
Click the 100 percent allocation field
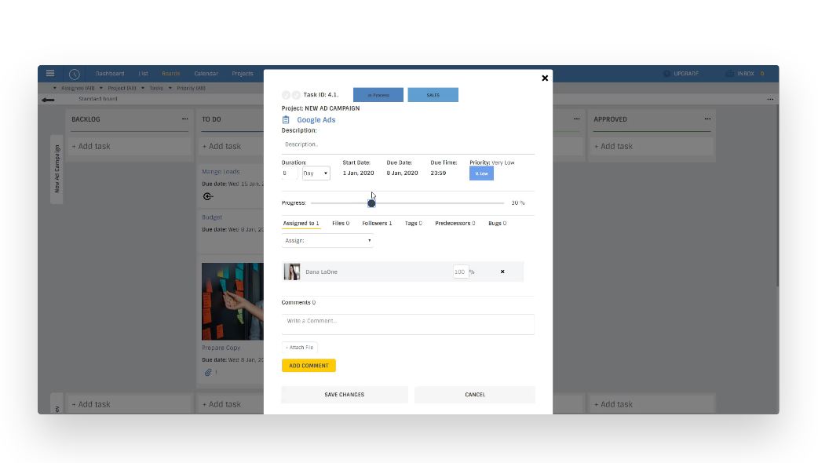(x=461, y=272)
